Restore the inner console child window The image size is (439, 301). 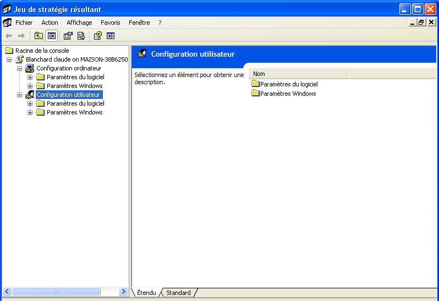[x=421, y=23]
